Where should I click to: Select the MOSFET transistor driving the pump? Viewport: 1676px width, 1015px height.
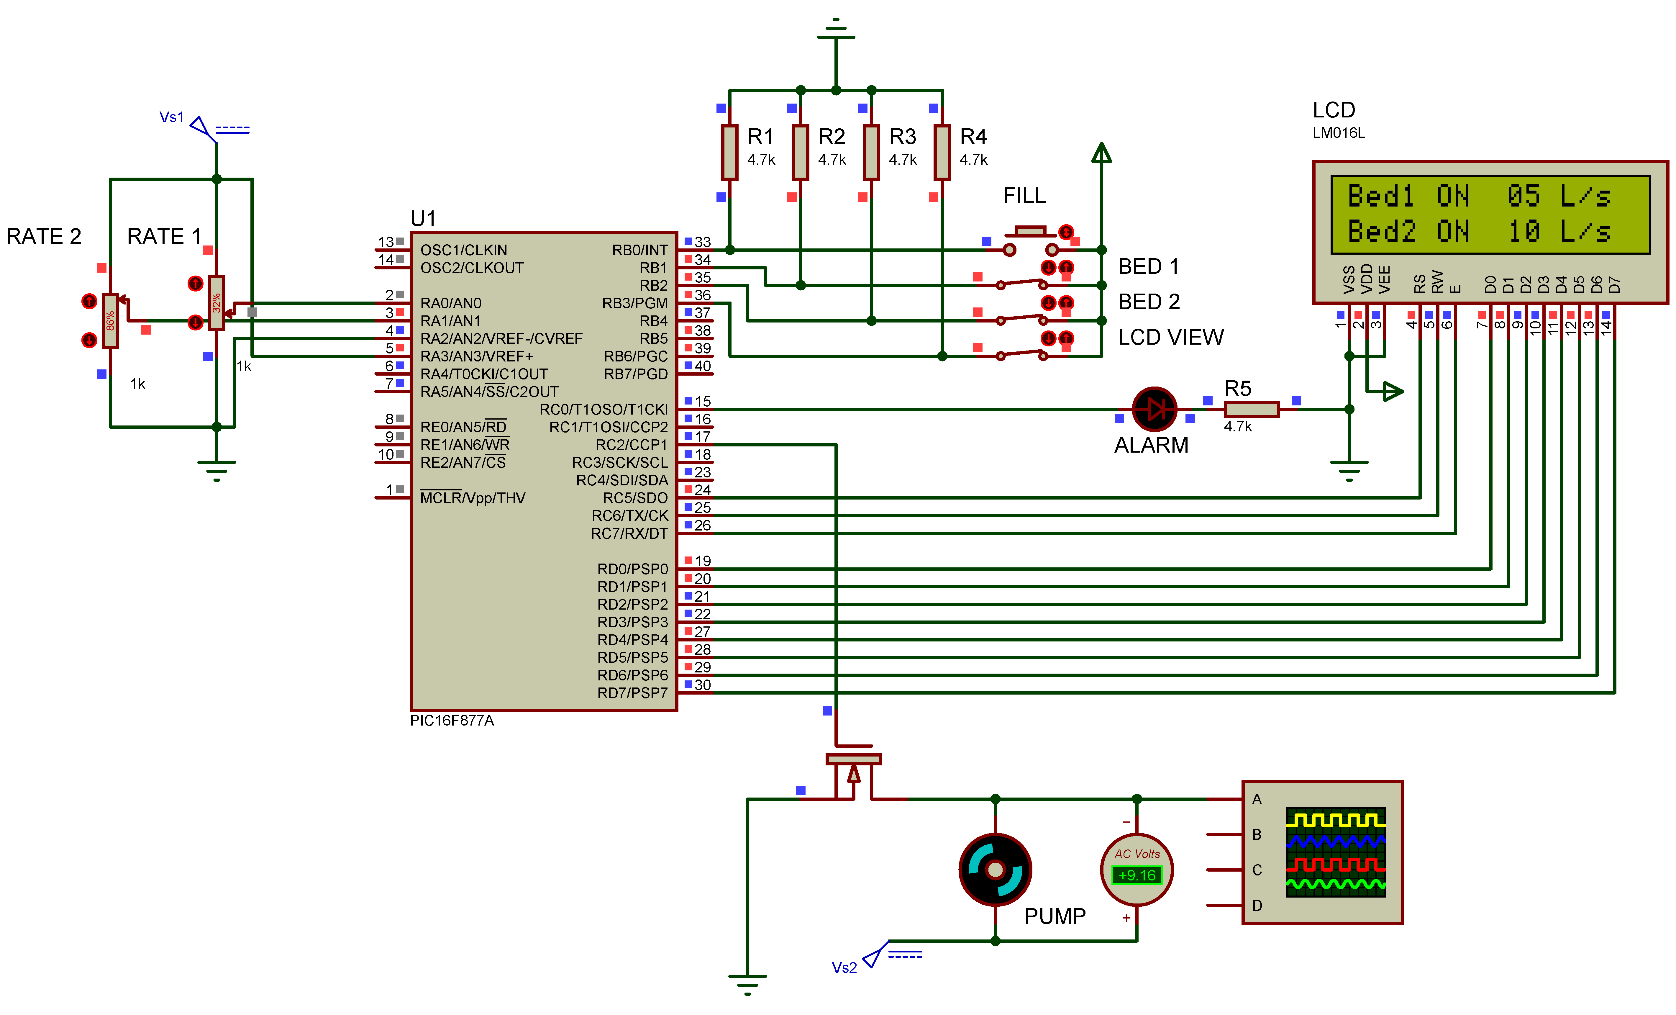coord(854,772)
